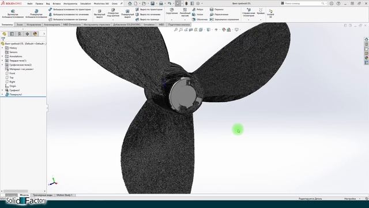Expand the manager panel tabs arrow
The height and width of the screenshot is (208, 369).
click(44, 34)
